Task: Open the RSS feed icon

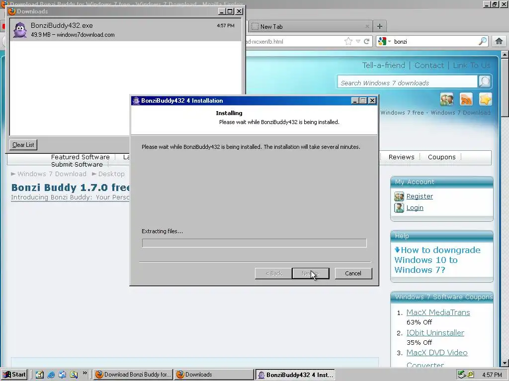Action: [x=466, y=99]
